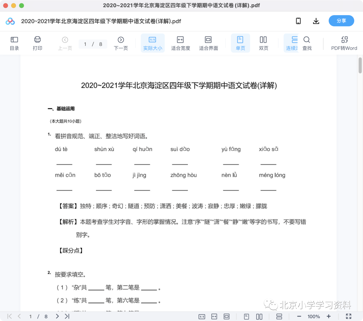Click the pinyin 'dú tè' text
This screenshot has height=321, width=363.
pyautogui.click(x=61, y=149)
